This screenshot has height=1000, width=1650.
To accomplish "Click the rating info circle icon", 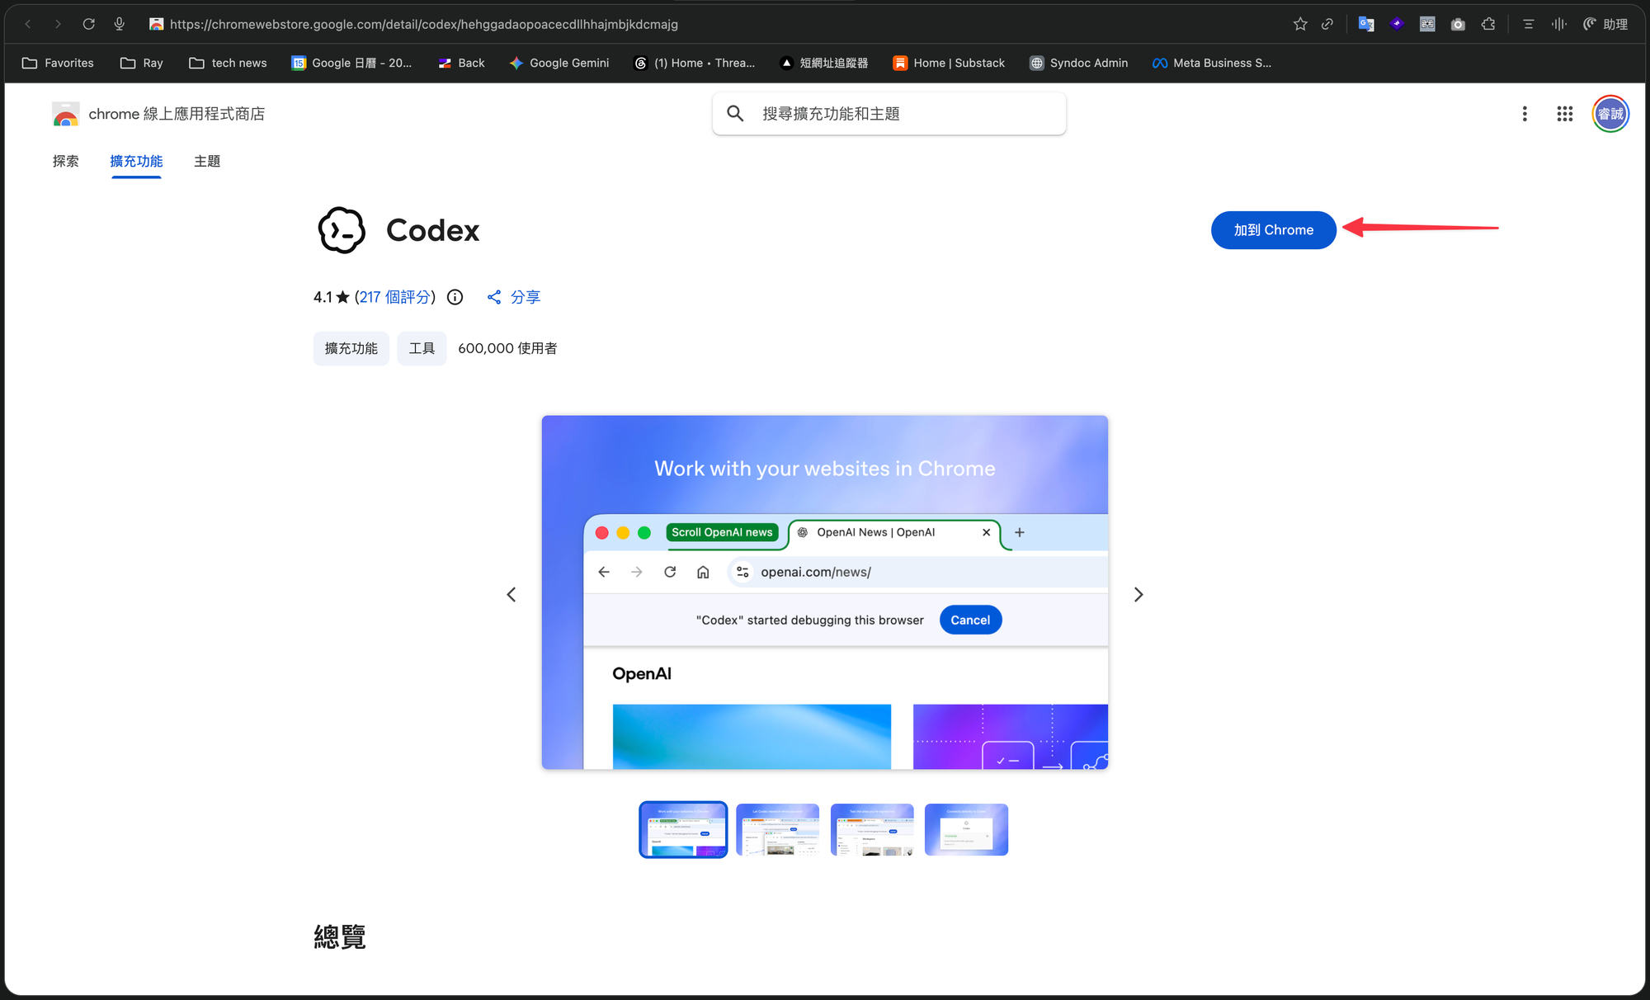I will (x=455, y=297).
